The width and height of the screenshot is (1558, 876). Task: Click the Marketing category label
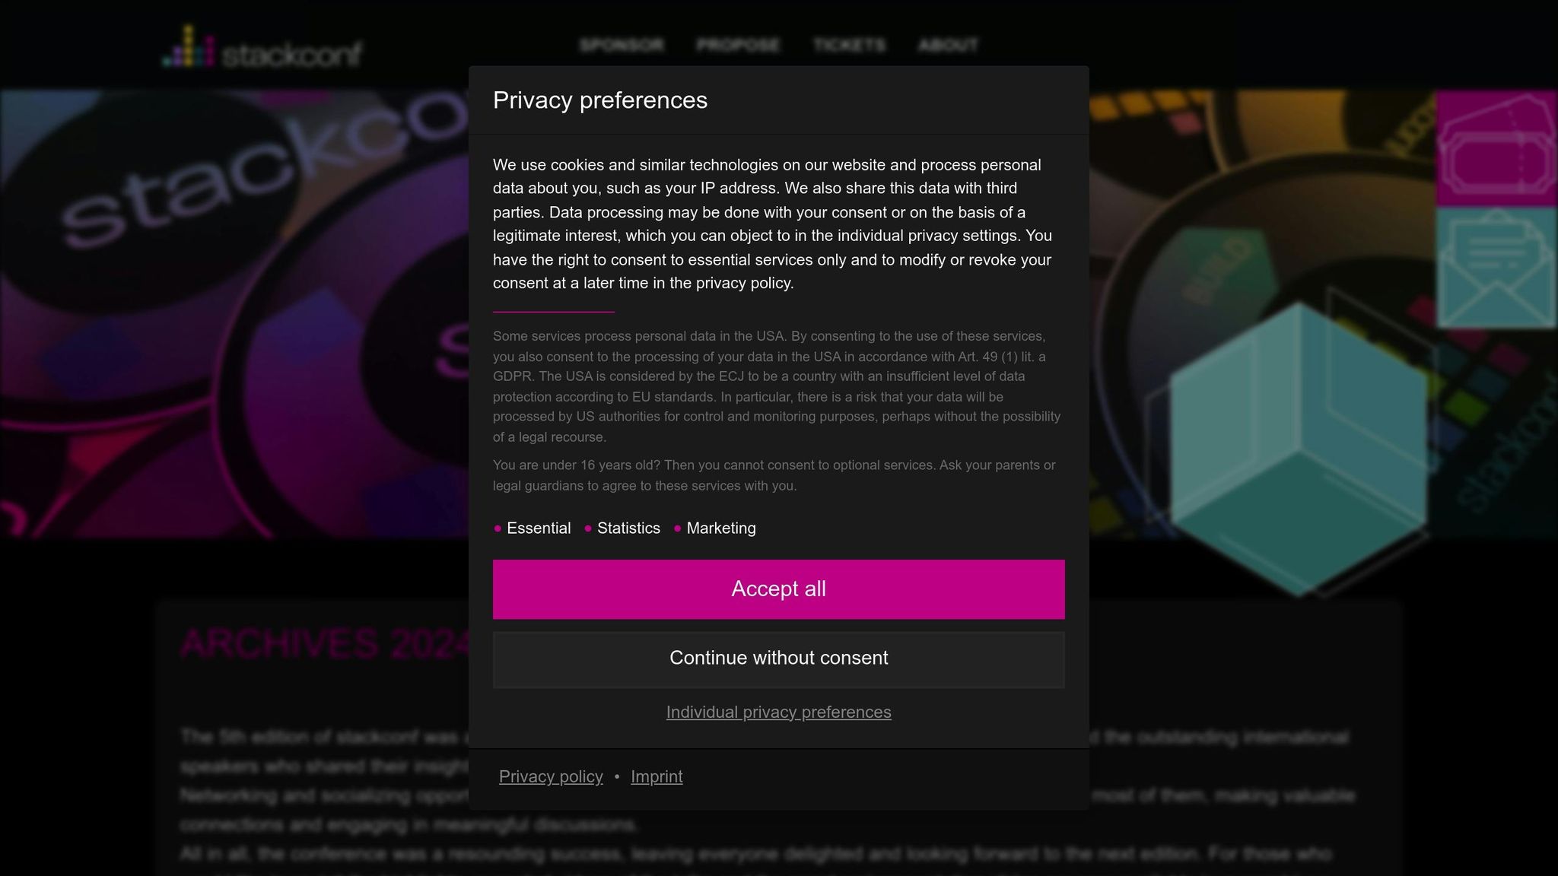pos(720,528)
